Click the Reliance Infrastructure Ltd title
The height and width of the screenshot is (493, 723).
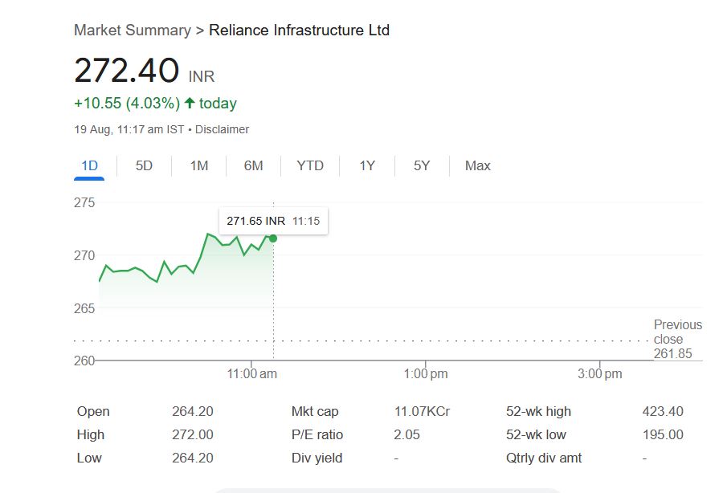click(x=299, y=31)
